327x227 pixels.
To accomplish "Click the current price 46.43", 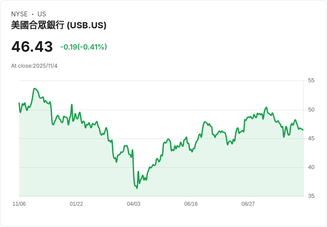I will [32, 47].
